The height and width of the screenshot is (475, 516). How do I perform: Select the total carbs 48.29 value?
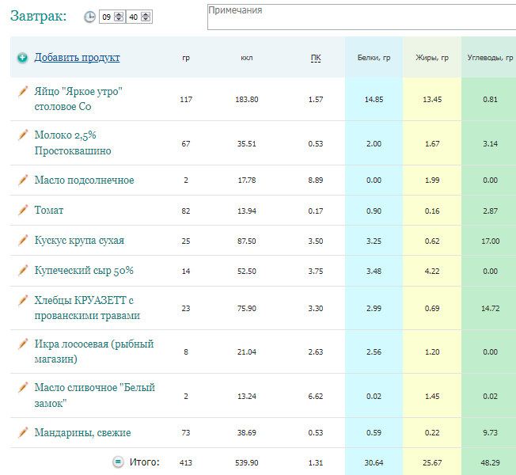491,463
